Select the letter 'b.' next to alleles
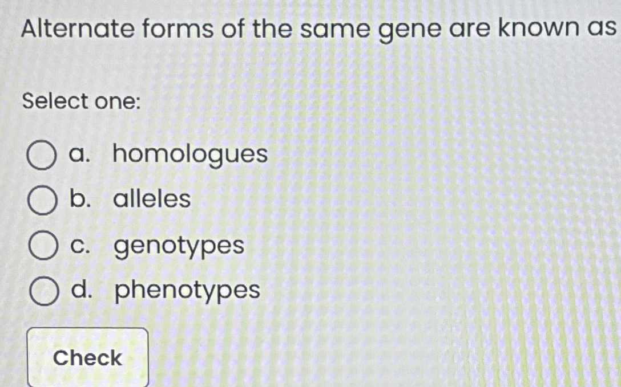Screen dimensions: 621x387 click(x=79, y=199)
